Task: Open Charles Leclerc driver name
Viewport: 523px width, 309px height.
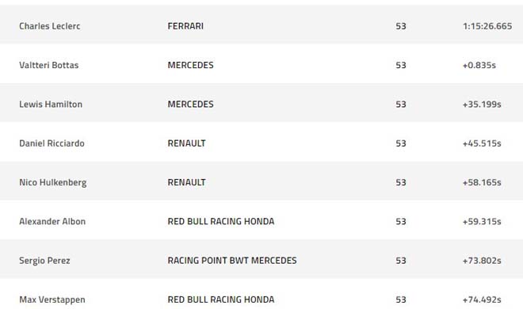Action: click(50, 26)
